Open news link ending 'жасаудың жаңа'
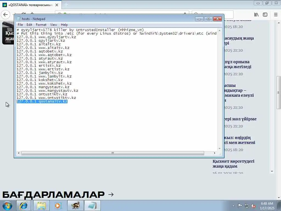Viewport: 281px width, 211px height. pos(239,41)
